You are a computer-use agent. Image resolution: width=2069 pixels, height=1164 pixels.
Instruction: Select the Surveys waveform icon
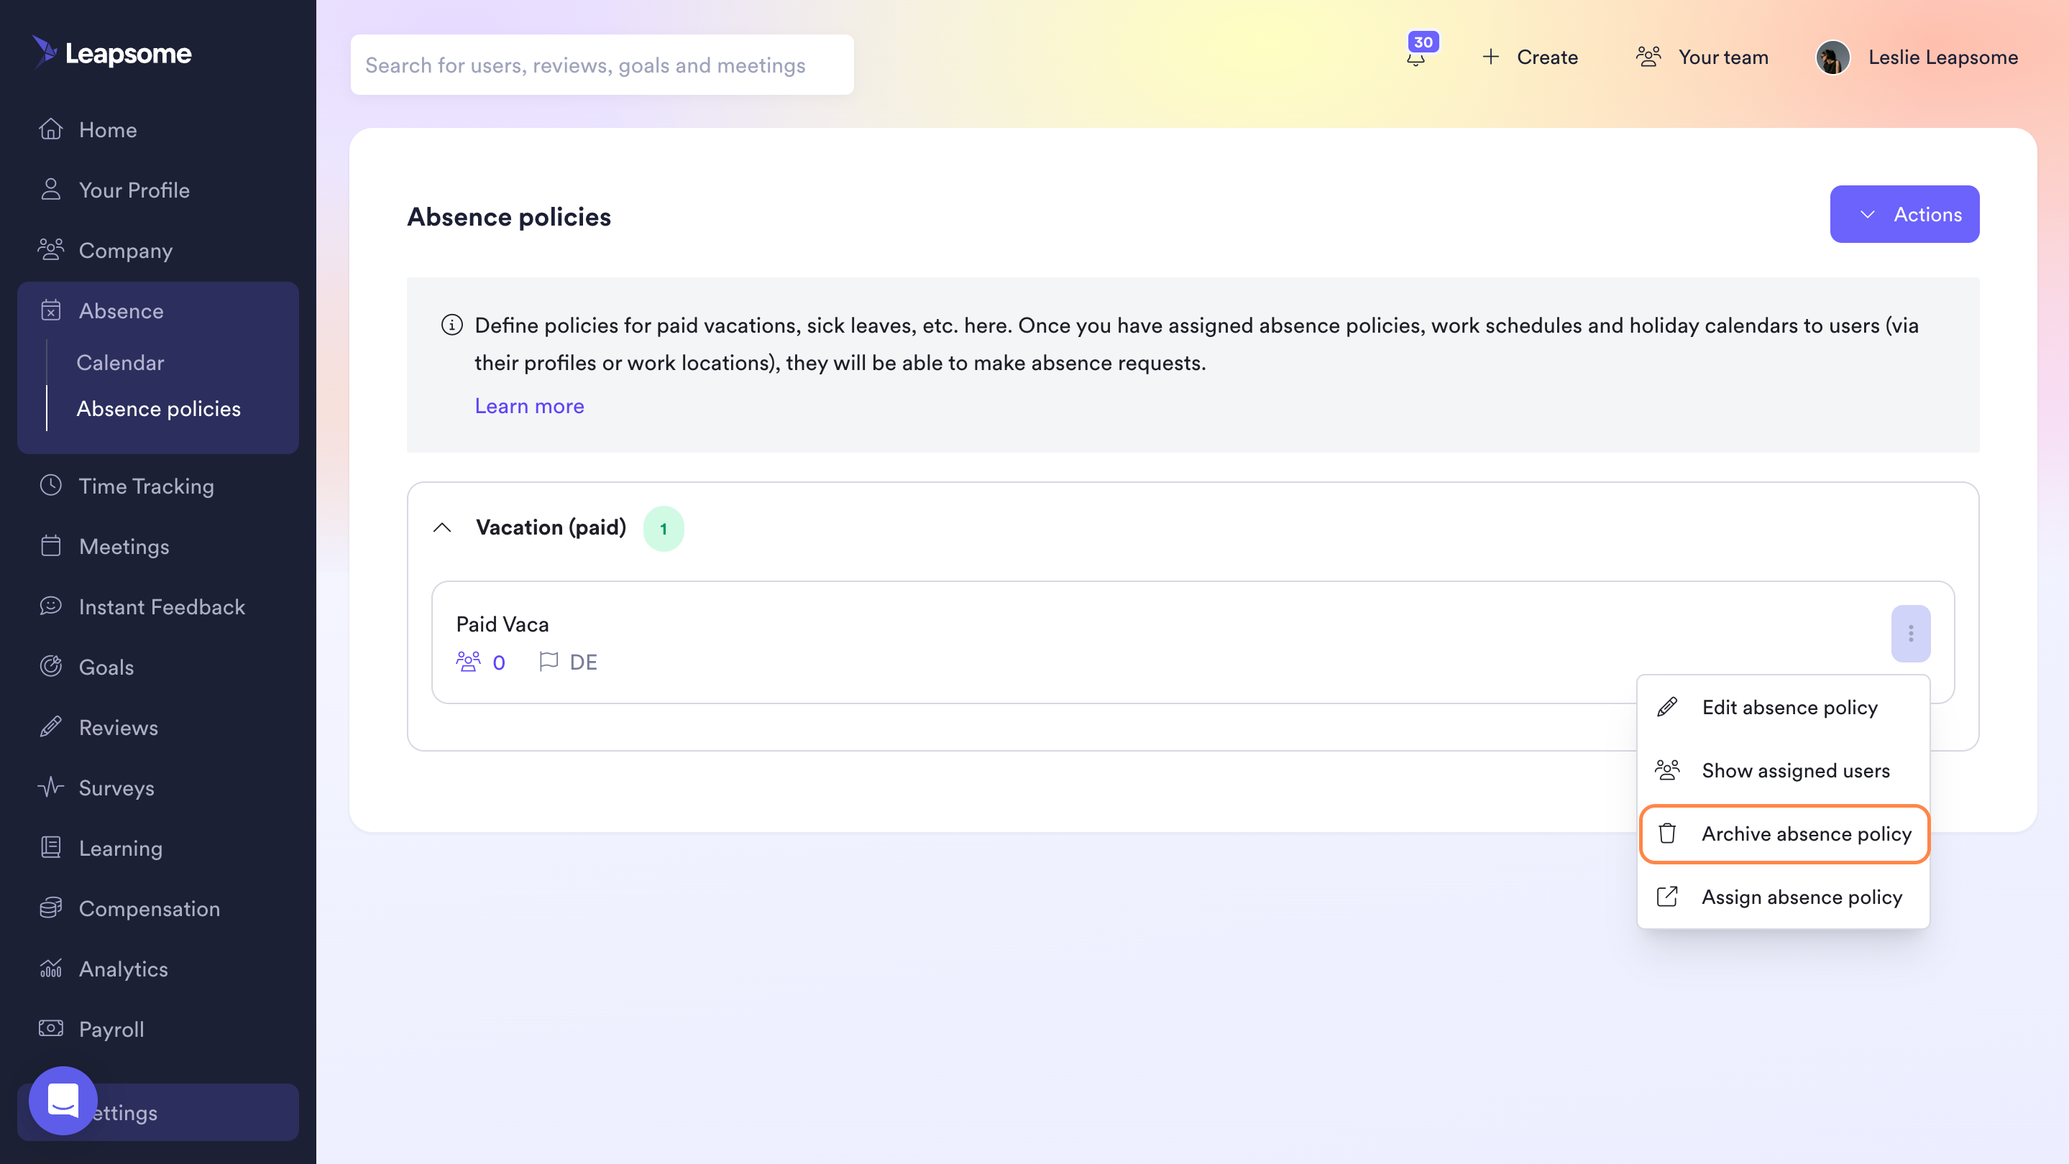pyautogui.click(x=50, y=787)
